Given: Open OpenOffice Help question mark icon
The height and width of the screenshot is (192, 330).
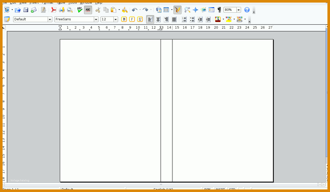Looking at the screenshot, I should tap(247, 10).
